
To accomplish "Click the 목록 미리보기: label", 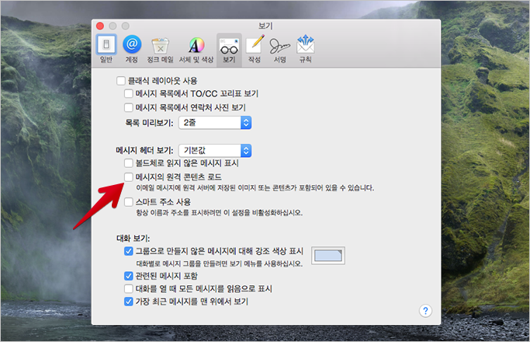I will [149, 123].
